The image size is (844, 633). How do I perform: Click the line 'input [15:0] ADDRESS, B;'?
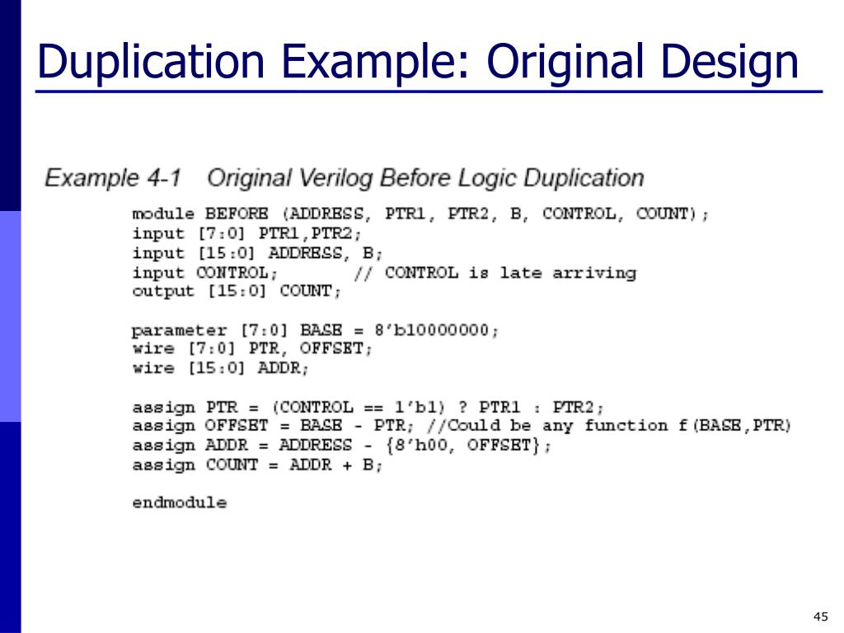(x=257, y=253)
